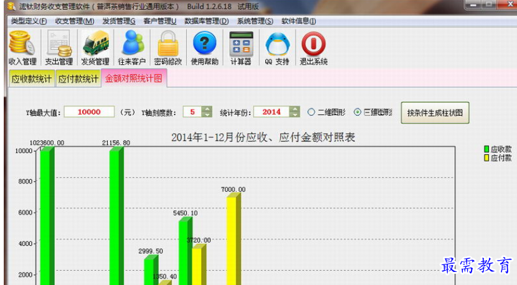Click the 退出系统 red power icon
517x285 pixels.
(313, 44)
